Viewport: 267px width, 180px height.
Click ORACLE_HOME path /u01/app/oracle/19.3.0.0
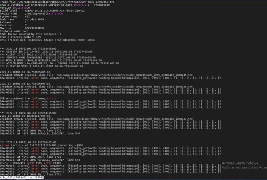tap(31, 14)
